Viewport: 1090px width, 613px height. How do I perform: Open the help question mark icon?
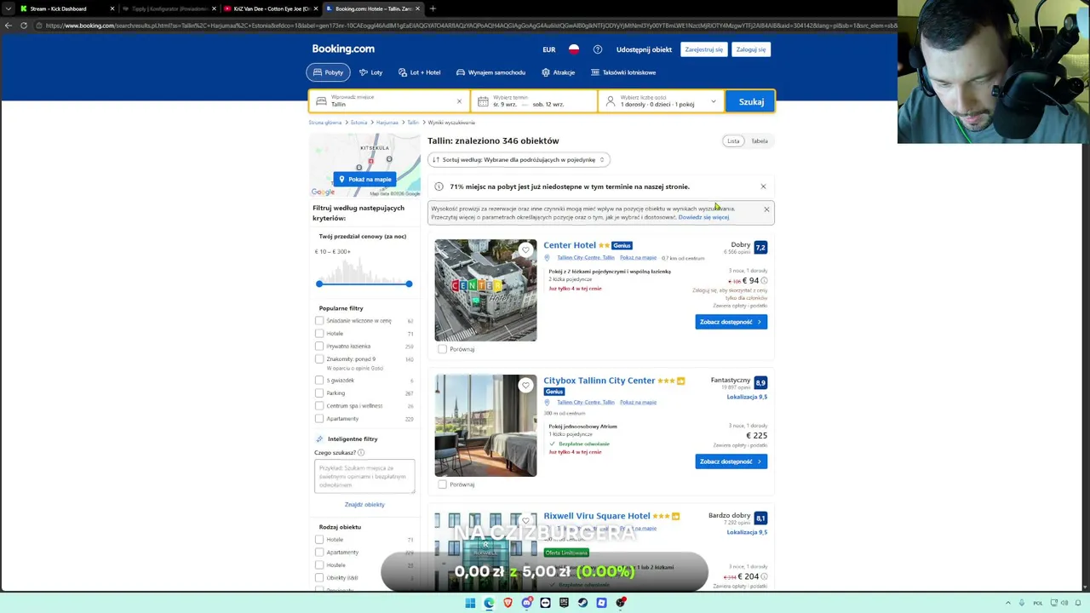pyautogui.click(x=598, y=49)
